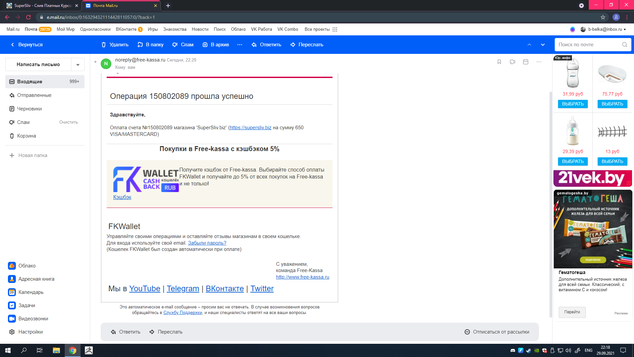
Task: Open the 21vek.by ad banner
Action: pos(593,178)
